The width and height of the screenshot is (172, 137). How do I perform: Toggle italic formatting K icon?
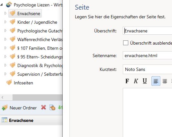coord(136,81)
